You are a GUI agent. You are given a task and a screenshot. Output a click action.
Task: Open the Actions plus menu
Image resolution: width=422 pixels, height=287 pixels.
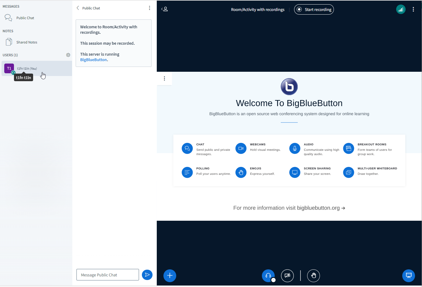170,276
